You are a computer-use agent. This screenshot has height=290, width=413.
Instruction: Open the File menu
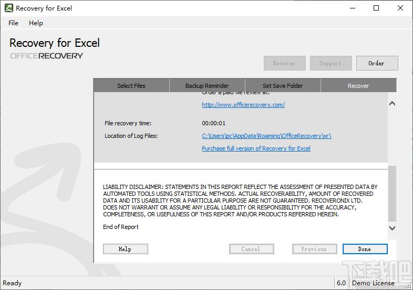13,23
